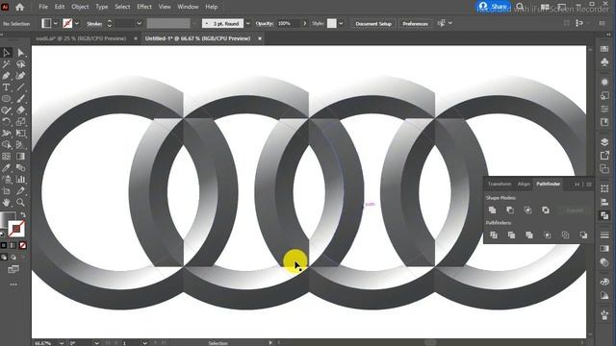
Task: Click Intersect shape mode icon
Action: tap(528, 210)
